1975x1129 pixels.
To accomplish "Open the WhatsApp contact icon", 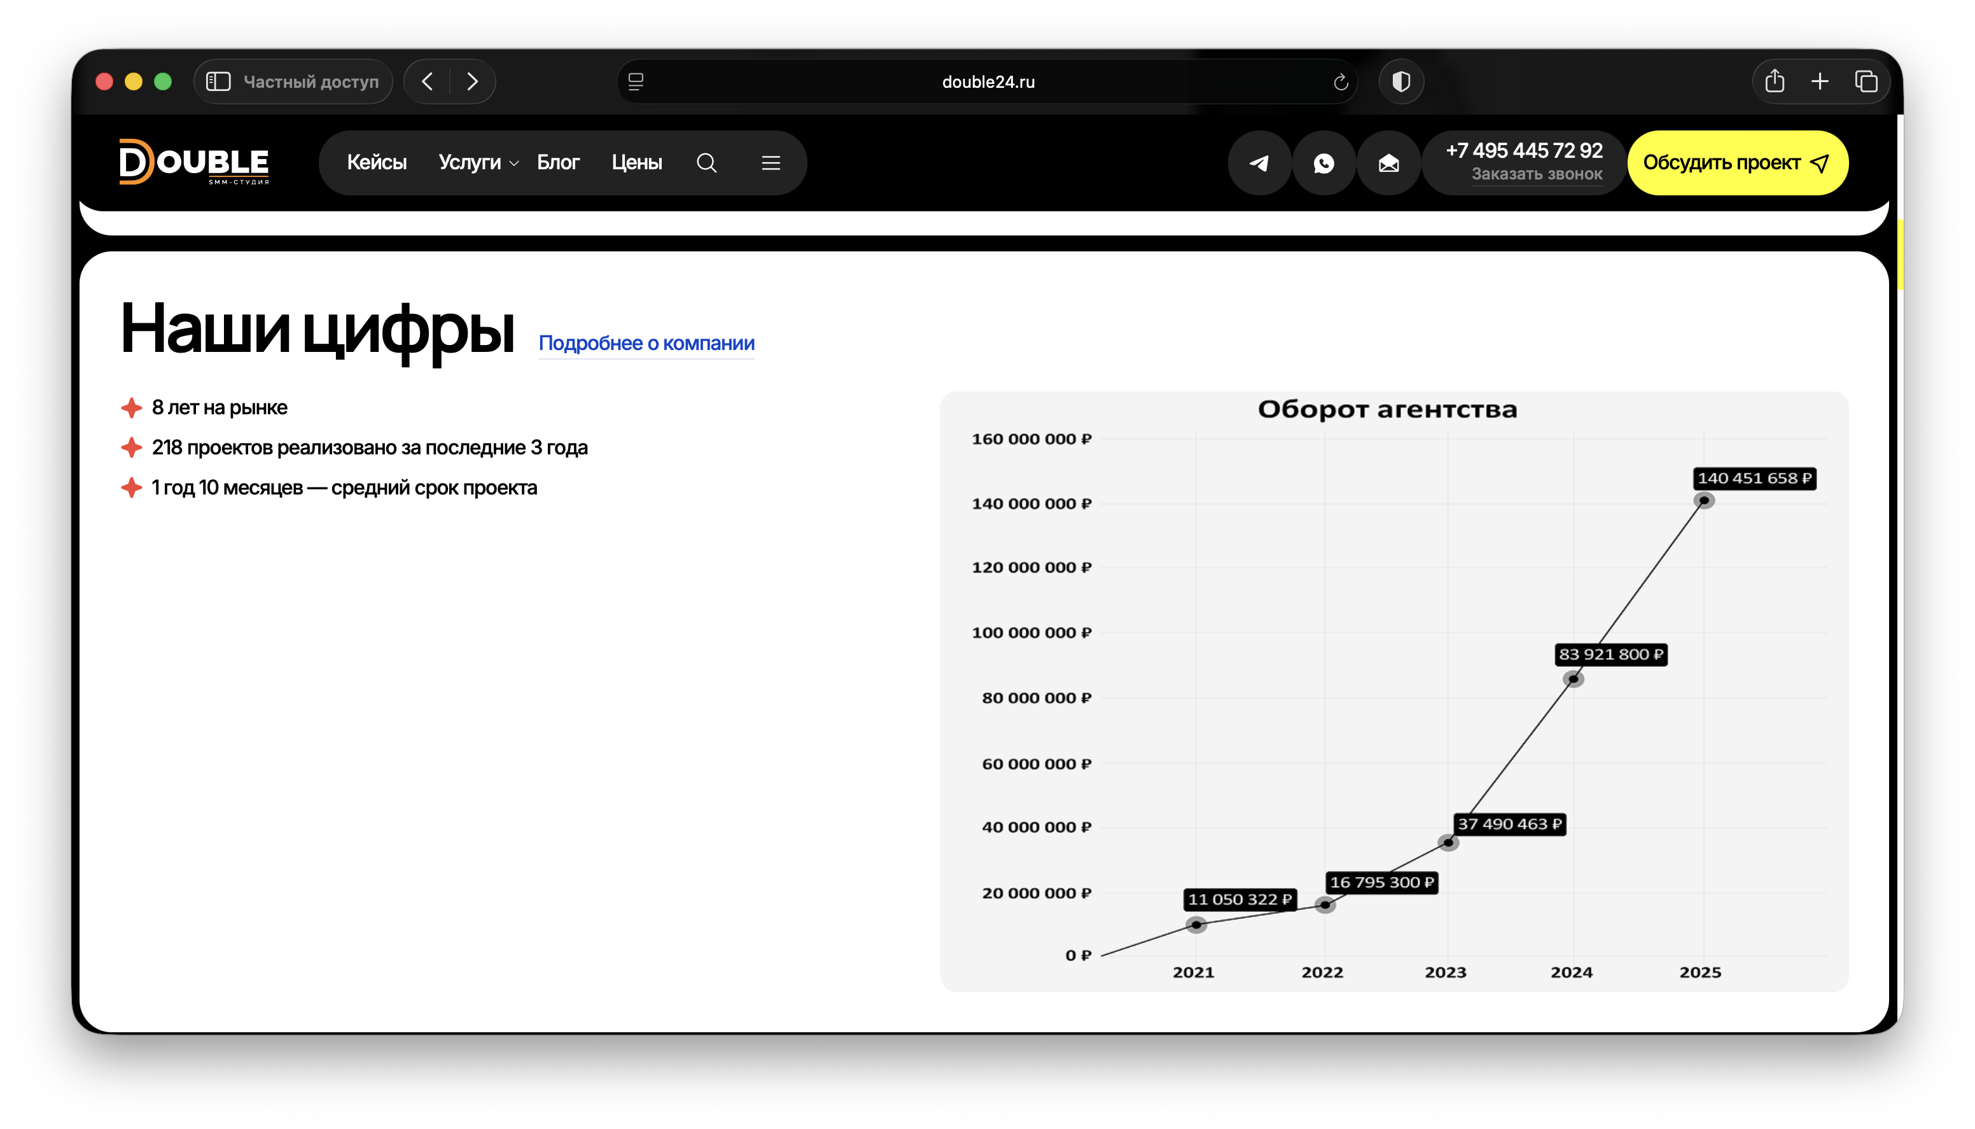I will (x=1324, y=163).
